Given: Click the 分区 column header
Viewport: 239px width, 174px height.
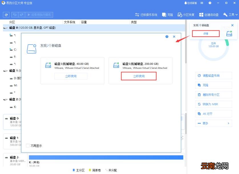Looking at the screenshot, I should pos(12,22).
